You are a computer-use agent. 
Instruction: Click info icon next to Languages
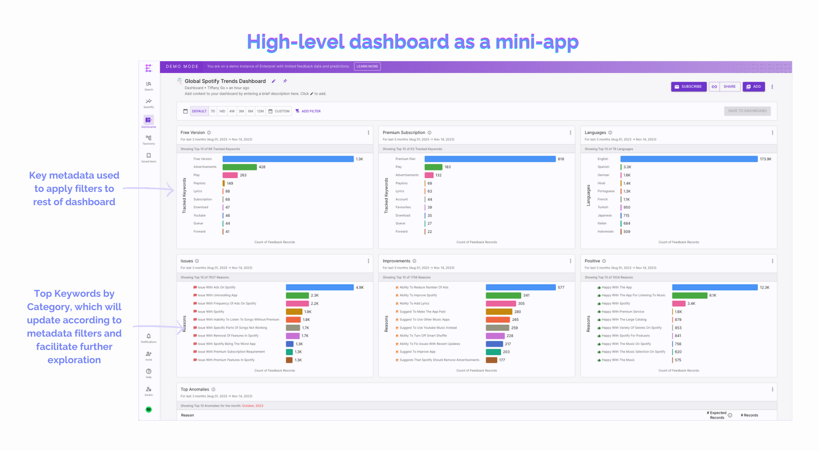pyautogui.click(x=610, y=133)
